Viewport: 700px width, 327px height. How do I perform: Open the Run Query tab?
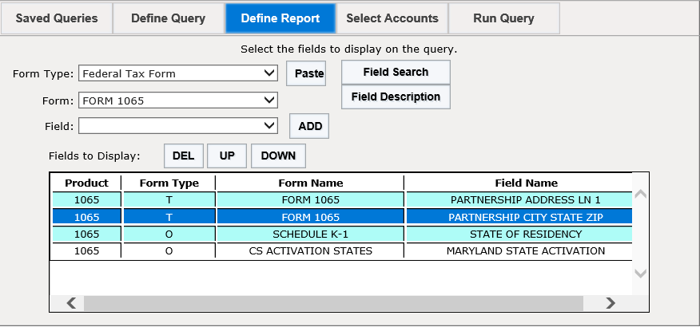(503, 18)
